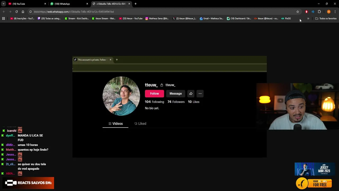Open the Matheus Sena Instagram bookmark
Image resolution: width=339 pixels, height=191 pixels.
[x=157, y=19]
